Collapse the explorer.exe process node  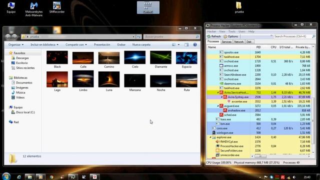[x=210, y=137]
